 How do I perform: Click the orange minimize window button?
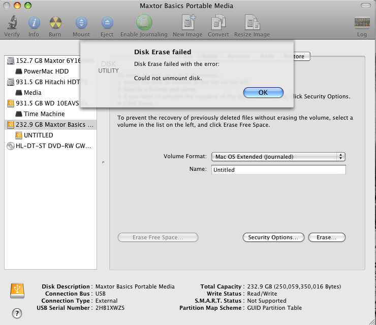tap(17, 6)
